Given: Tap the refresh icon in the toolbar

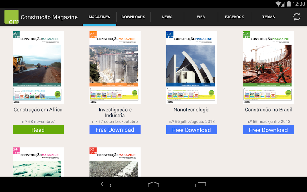Looking at the screenshot, I should pyautogui.click(x=297, y=17).
